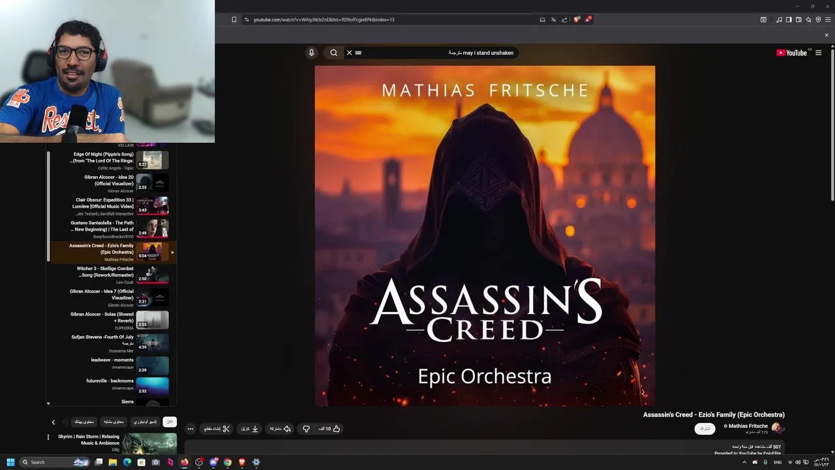835x470 pixels.
Task: Open the Mathias Fritsche channel name link
Action: 748,426
